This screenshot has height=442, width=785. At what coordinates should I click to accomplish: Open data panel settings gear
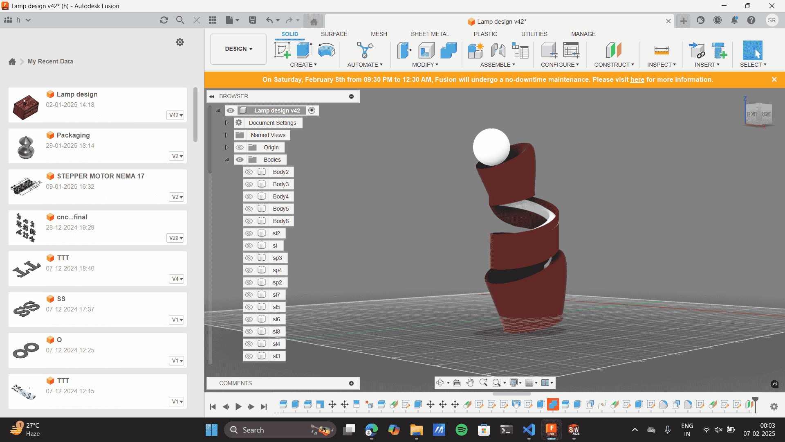point(180,42)
